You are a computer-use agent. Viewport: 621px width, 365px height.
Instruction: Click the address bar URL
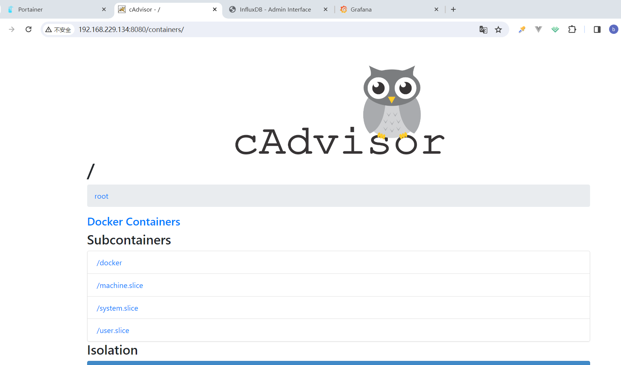pos(131,29)
